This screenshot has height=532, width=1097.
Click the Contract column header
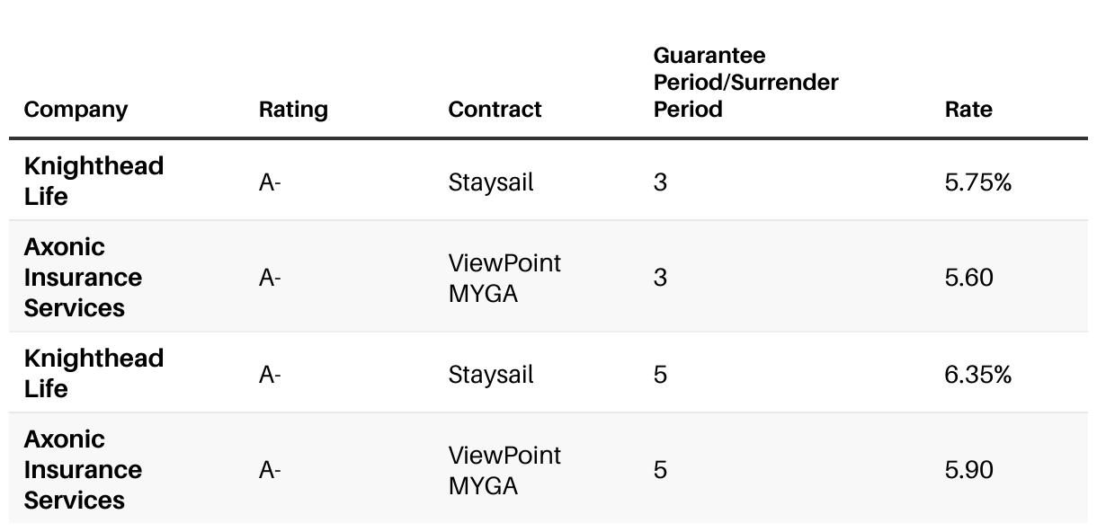tap(495, 110)
